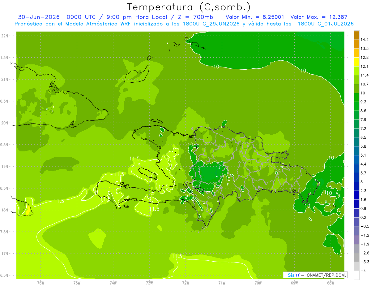Click the '71W' longitude axis label
Image resolution: width=371 pixels, height=287 pixels.
222,283
